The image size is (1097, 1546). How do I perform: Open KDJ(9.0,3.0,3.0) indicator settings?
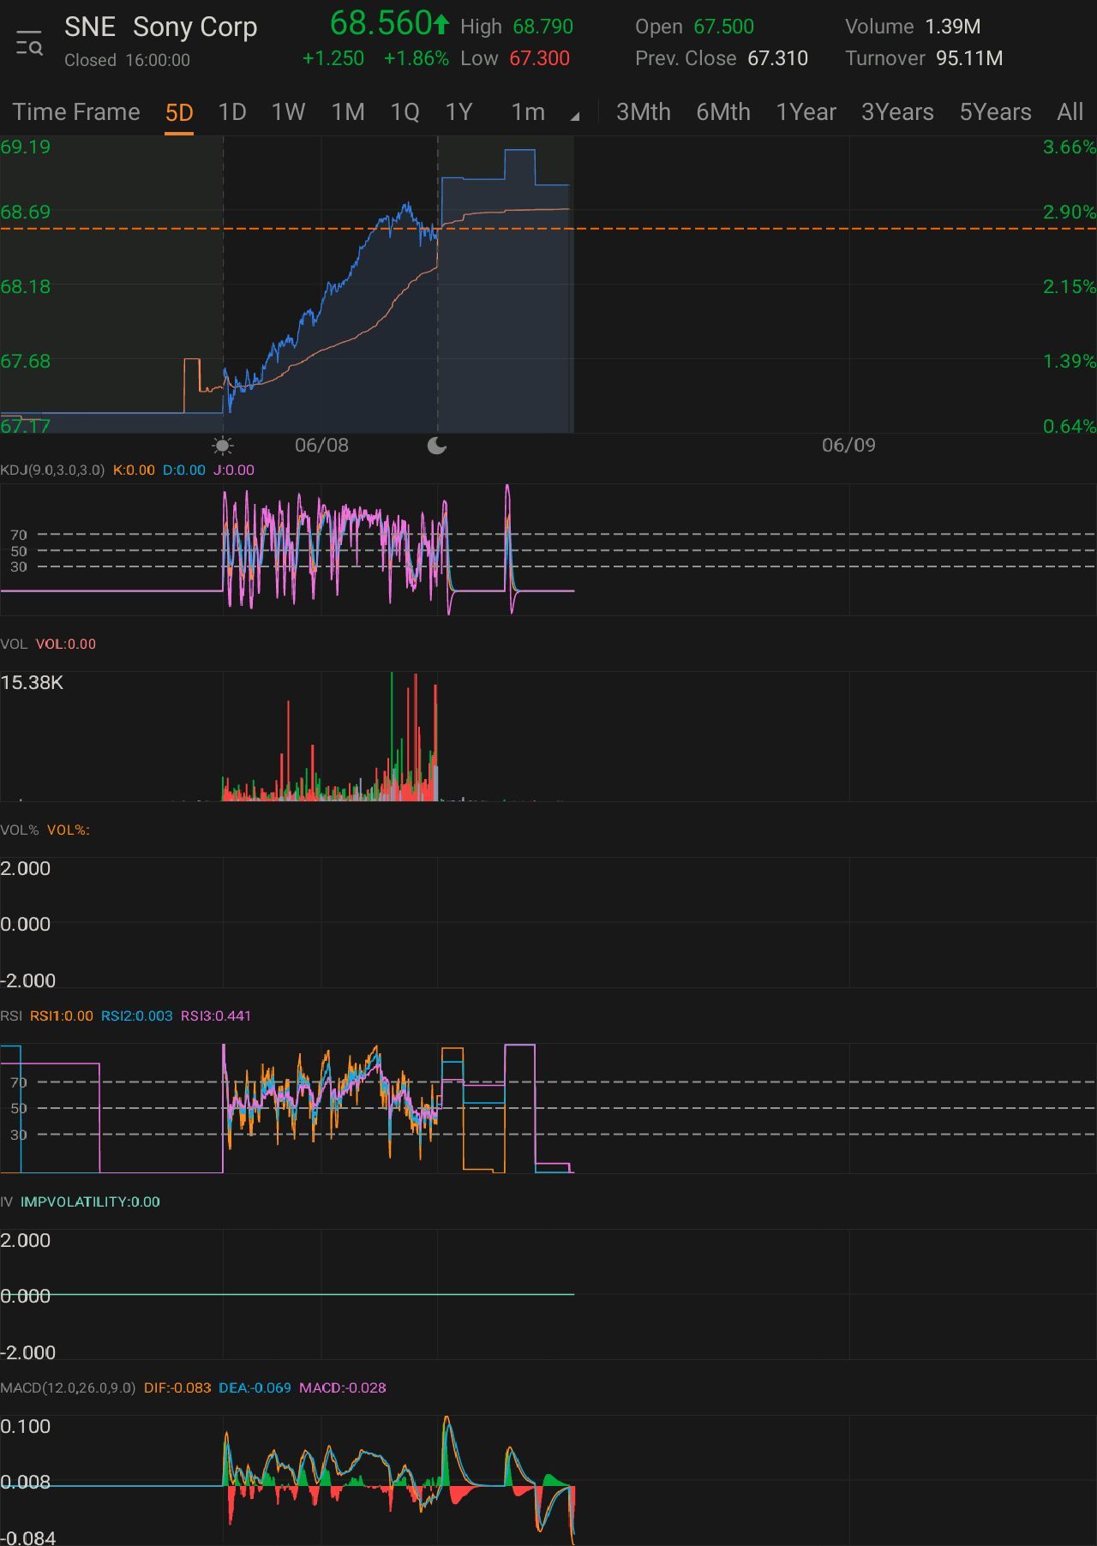tap(52, 470)
